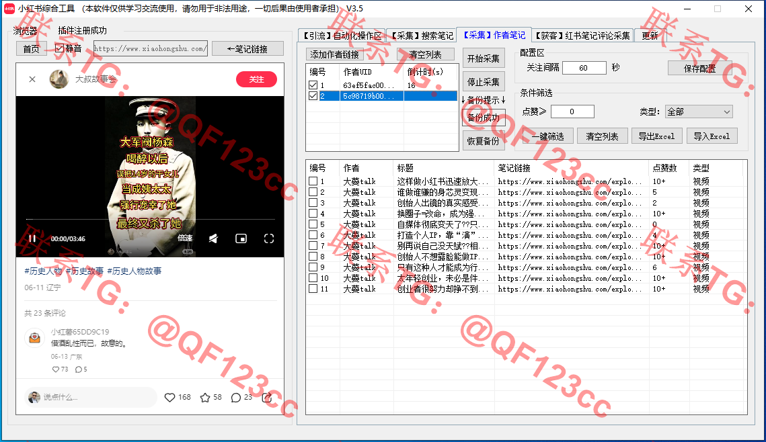Open hashtag #历史人物
Image resolution: width=766 pixels, height=442 pixels.
click(x=43, y=271)
